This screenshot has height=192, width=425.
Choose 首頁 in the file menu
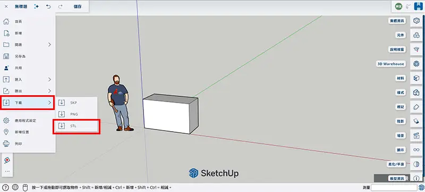tap(28, 21)
